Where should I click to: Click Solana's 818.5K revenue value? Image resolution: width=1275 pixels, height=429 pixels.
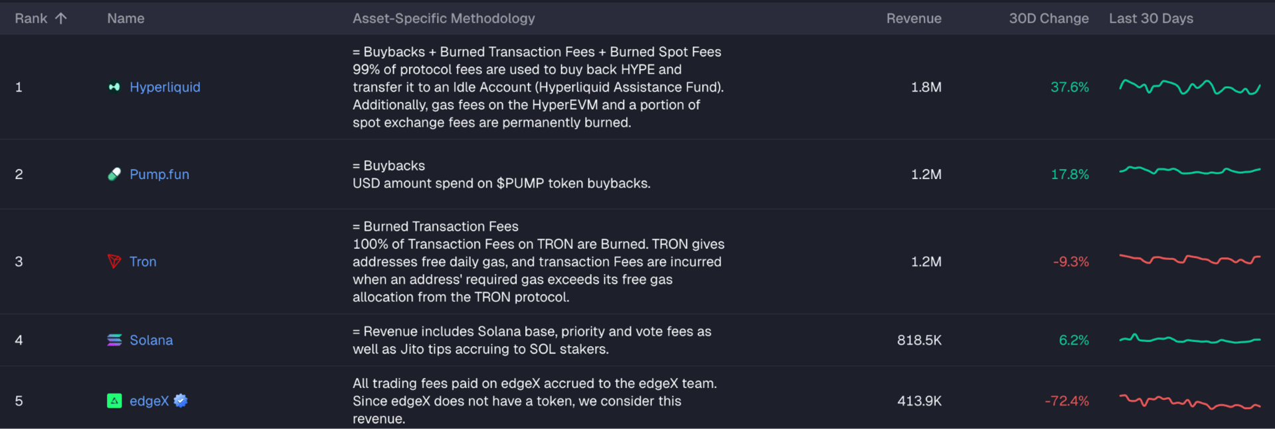pyautogui.click(x=919, y=340)
